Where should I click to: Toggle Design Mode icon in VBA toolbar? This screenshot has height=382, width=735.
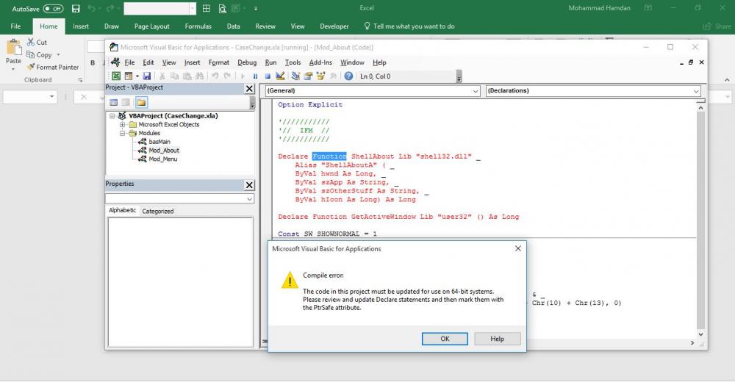click(x=280, y=76)
